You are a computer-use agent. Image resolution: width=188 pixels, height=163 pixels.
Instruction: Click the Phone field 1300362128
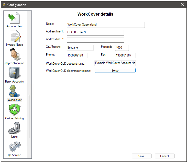click(x=77, y=55)
